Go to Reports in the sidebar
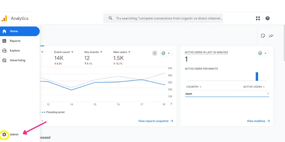The image size is (285, 142). (x=15, y=41)
